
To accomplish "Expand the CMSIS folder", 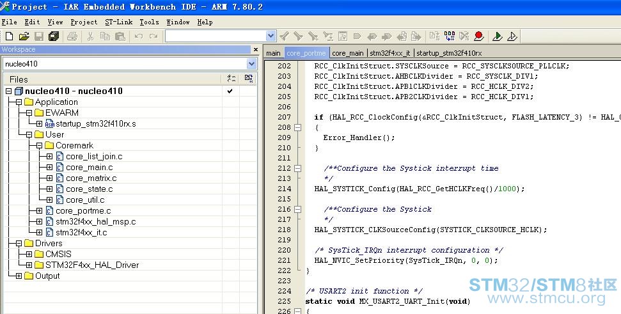I will [29, 255].
